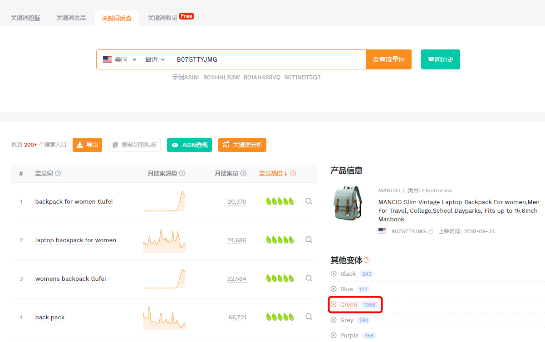The height and width of the screenshot is (342, 545).
Task: Click the magnifier icon for laptop backpack for women
Action: click(309, 239)
